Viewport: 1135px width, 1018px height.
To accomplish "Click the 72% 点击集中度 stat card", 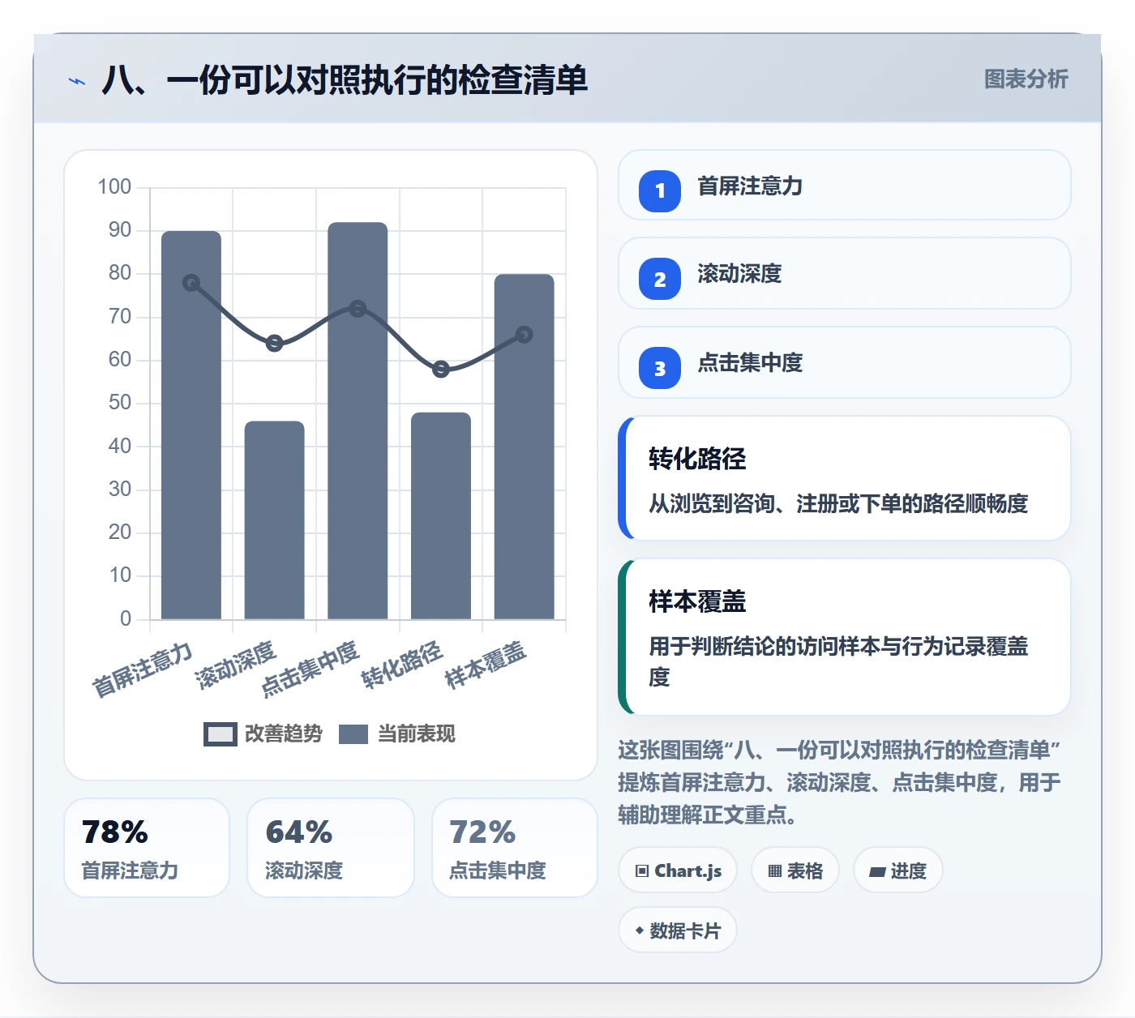I will pyautogui.click(x=515, y=848).
